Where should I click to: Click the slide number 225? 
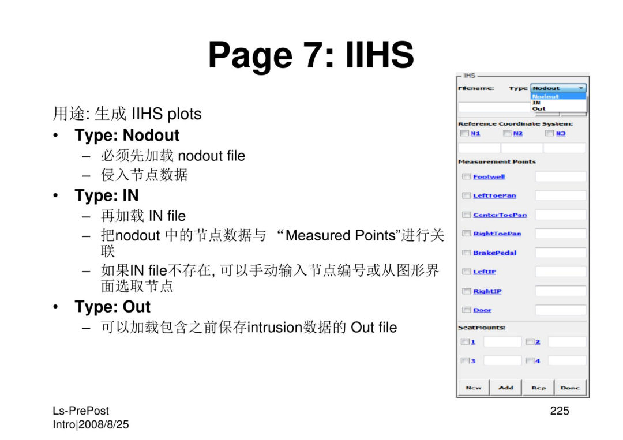click(560, 411)
